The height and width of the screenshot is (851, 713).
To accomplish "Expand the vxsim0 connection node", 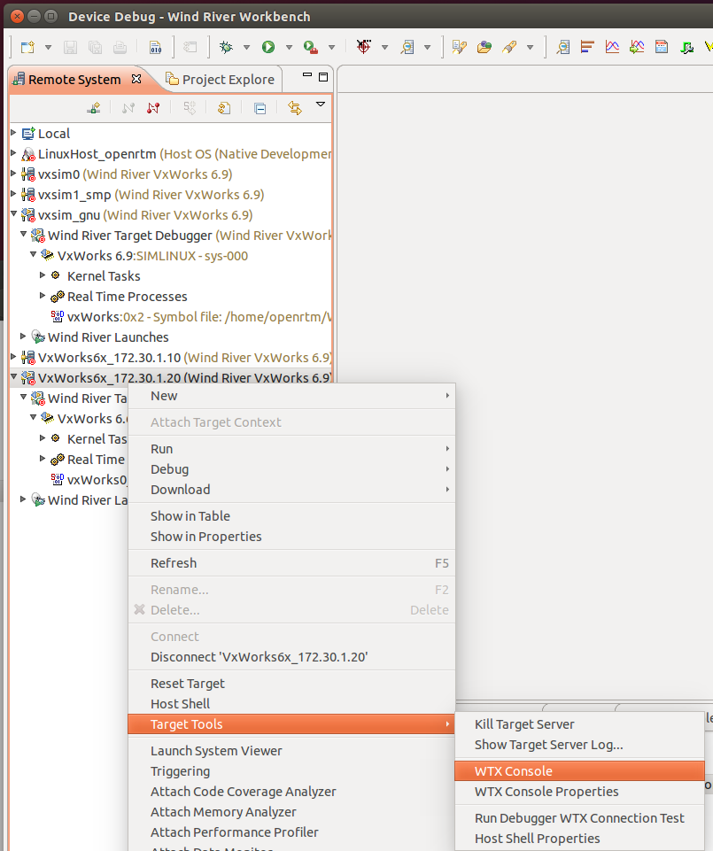I will (x=13, y=174).
